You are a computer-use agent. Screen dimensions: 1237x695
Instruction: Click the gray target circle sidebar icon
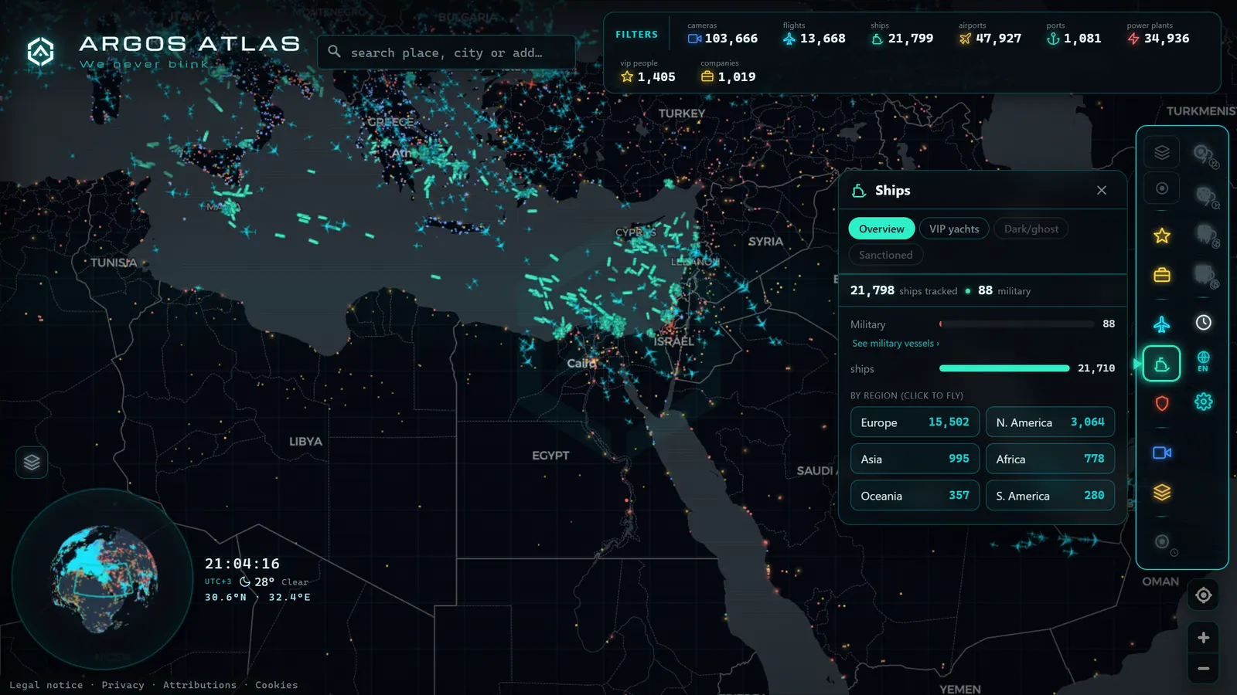[x=1161, y=188]
